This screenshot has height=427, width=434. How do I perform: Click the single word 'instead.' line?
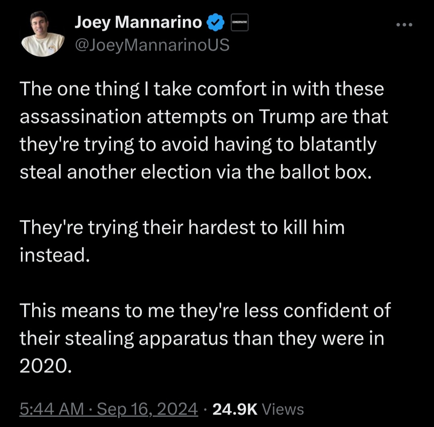(53, 255)
